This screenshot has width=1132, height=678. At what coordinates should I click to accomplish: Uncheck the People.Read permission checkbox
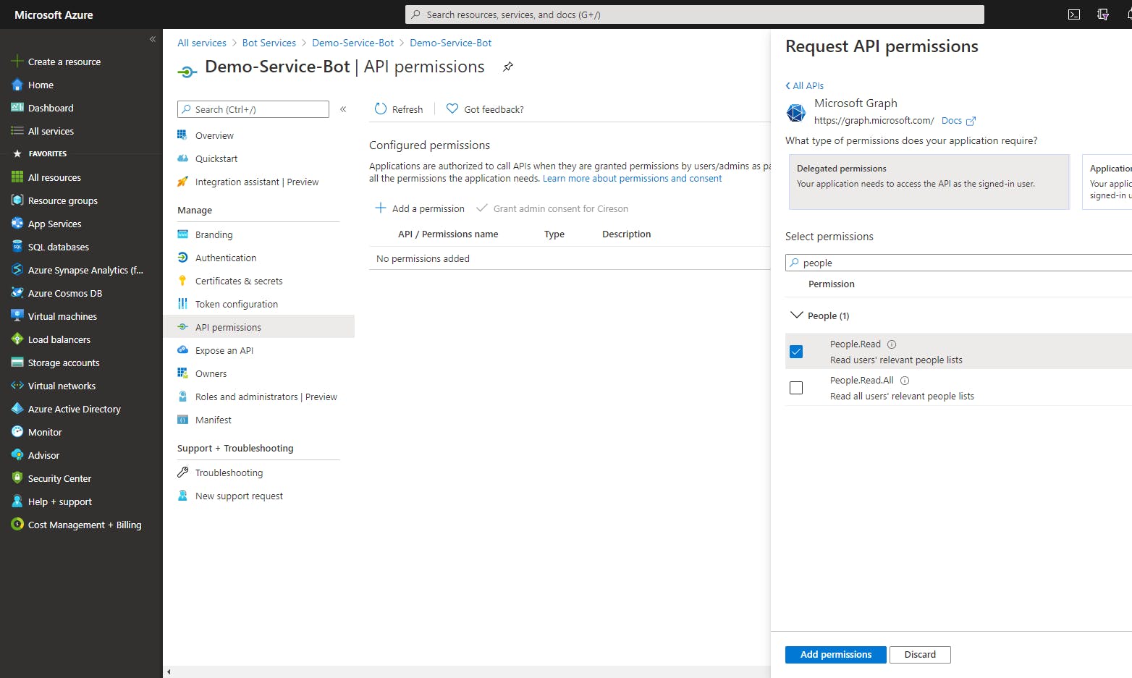[796, 352]
